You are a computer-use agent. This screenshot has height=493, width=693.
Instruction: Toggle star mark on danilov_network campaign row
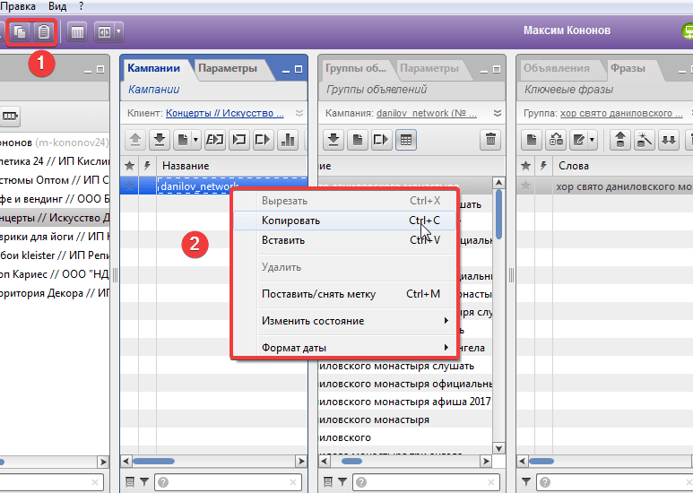tap(129, 186)
